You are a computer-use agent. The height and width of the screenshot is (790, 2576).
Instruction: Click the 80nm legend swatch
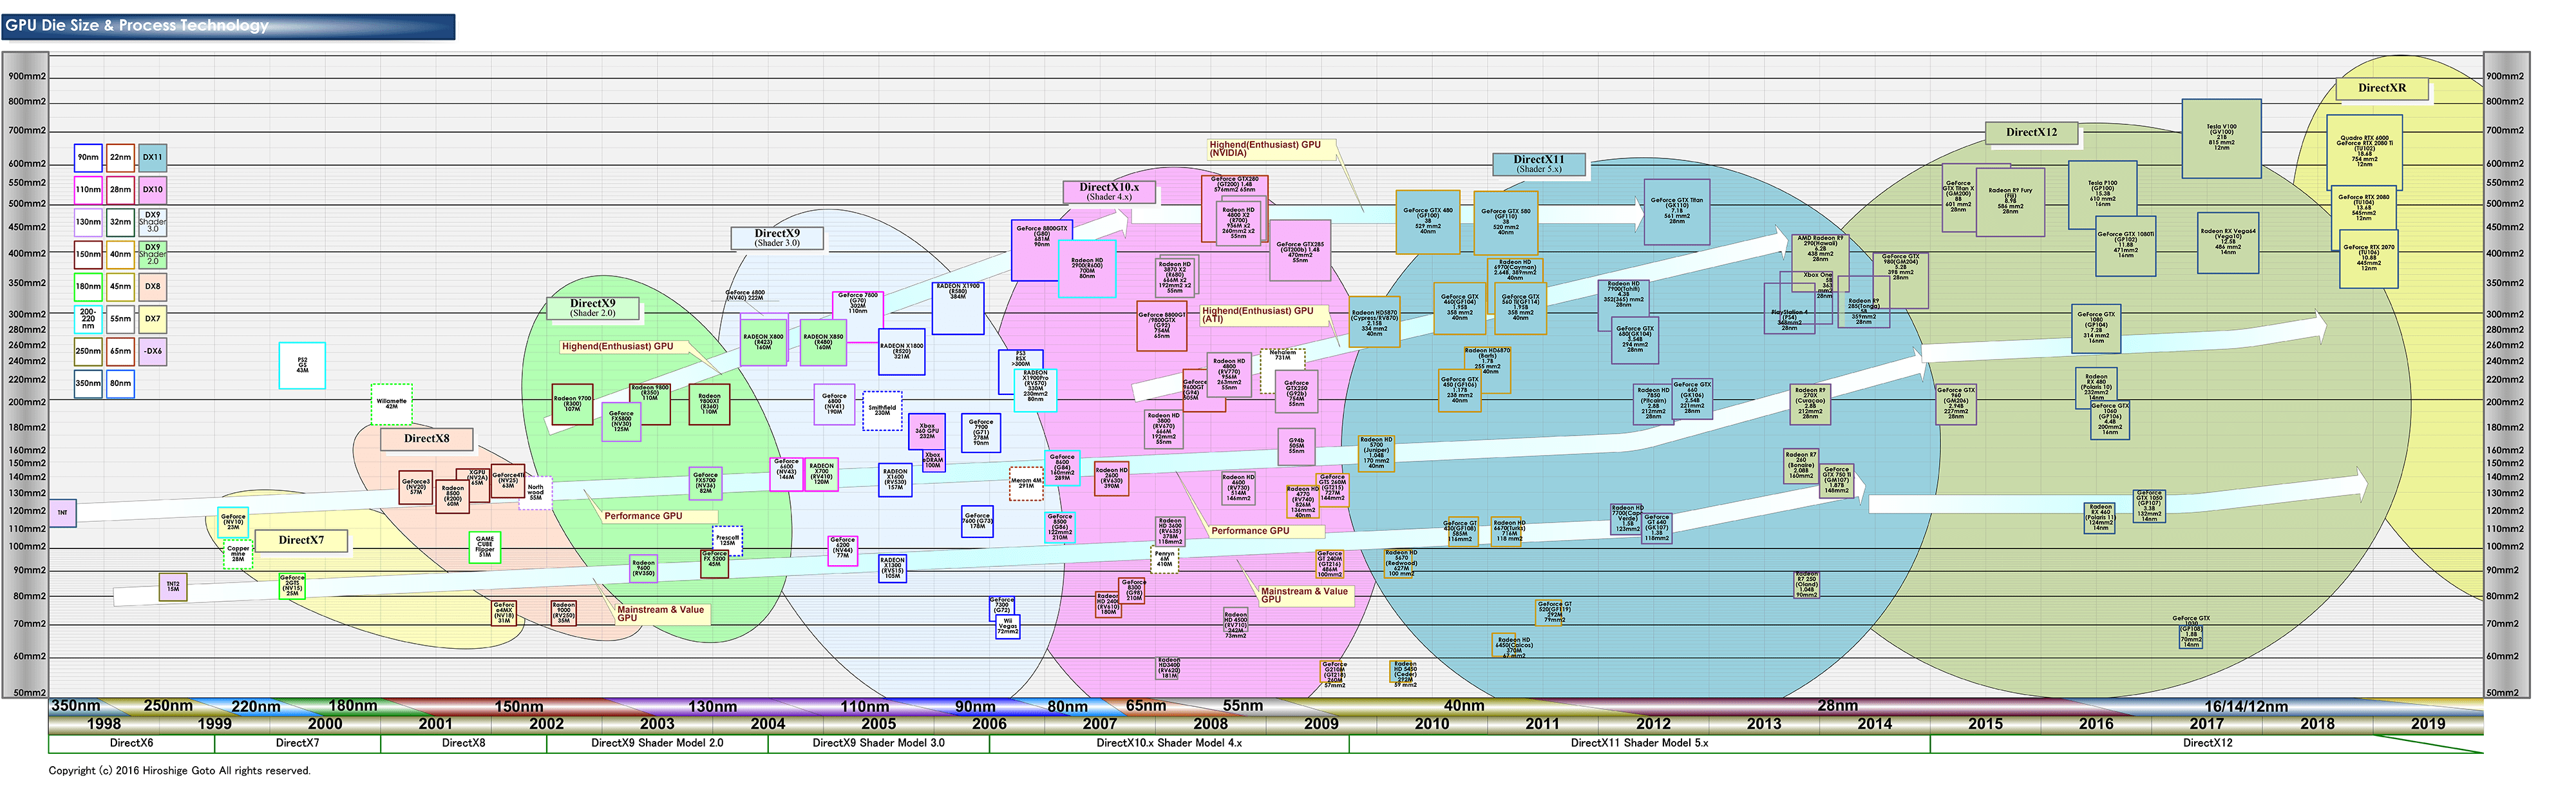point(120,383)
